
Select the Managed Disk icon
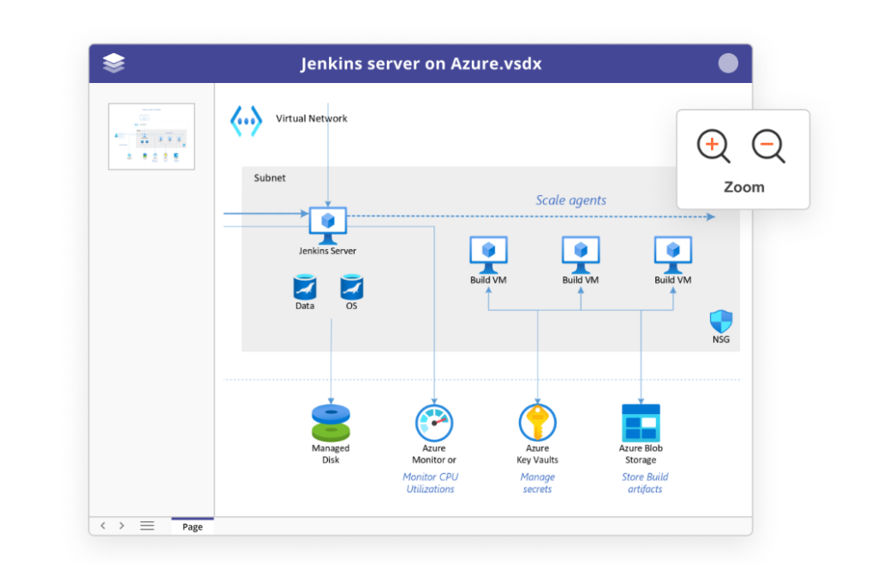(x=331, y=420)
